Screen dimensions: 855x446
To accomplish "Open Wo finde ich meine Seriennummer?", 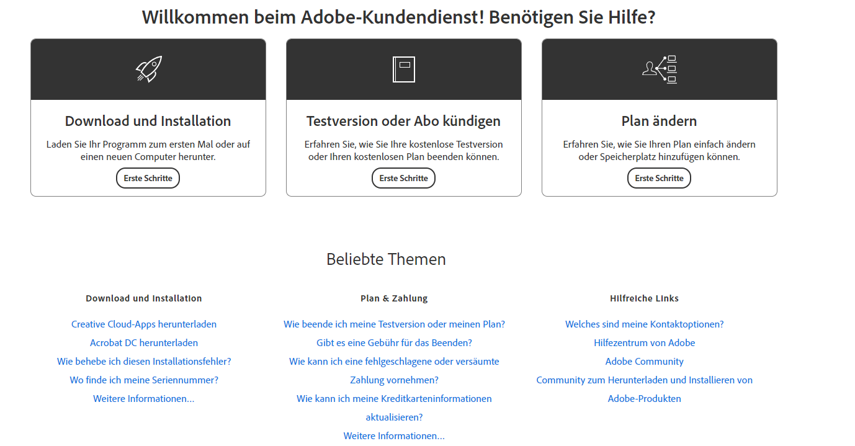I will pyautogui.click(x=143, y=380).
